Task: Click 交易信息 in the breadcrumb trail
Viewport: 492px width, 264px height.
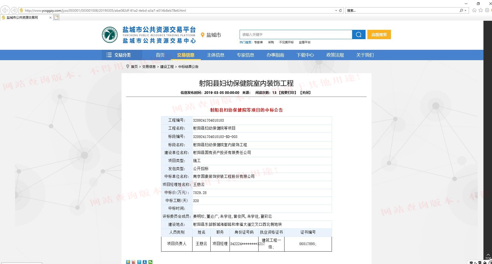Action: click(x=149, y=67)
